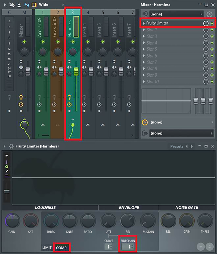
Task: Click the latency clock icon on track 2
Action: 54,104
